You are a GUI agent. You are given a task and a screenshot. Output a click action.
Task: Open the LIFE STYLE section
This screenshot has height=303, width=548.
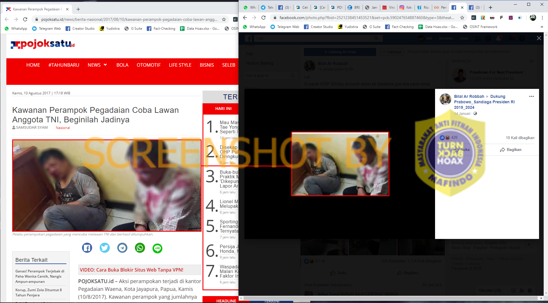click(x=180, y=65)
